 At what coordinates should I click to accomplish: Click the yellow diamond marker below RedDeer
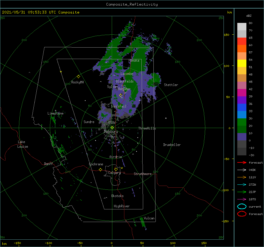pyautogui.click(x=121, y=95)
